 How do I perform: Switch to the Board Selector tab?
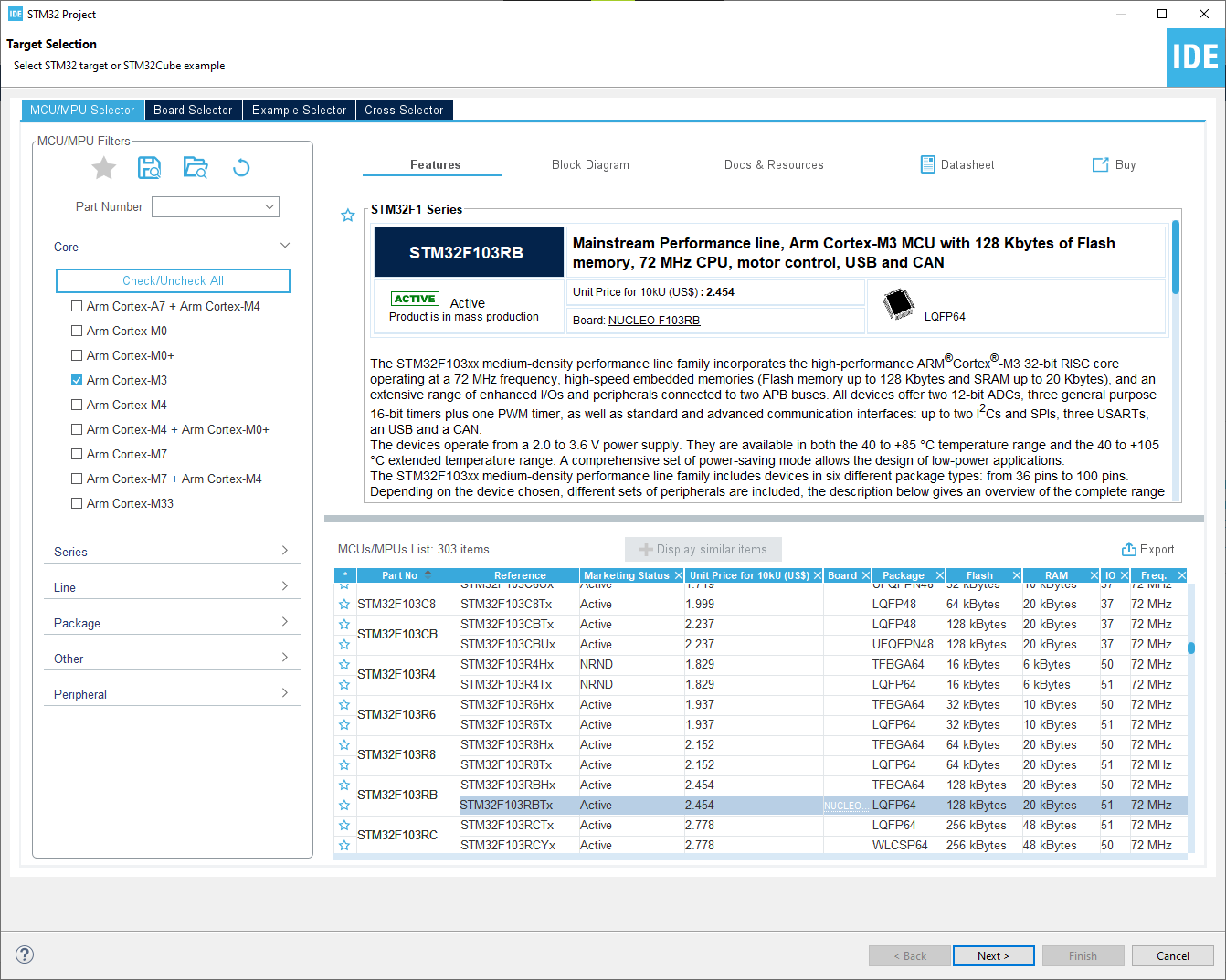[193, 110]
